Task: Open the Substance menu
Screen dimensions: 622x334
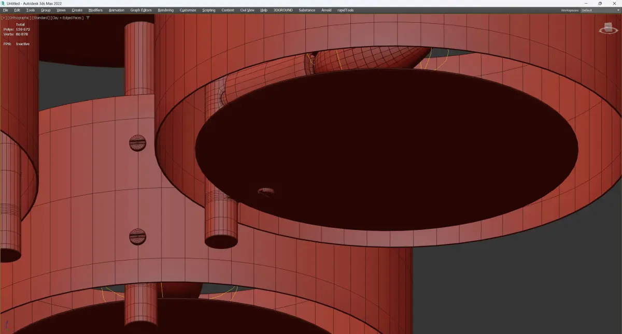Action: click(x=307, y=10)
